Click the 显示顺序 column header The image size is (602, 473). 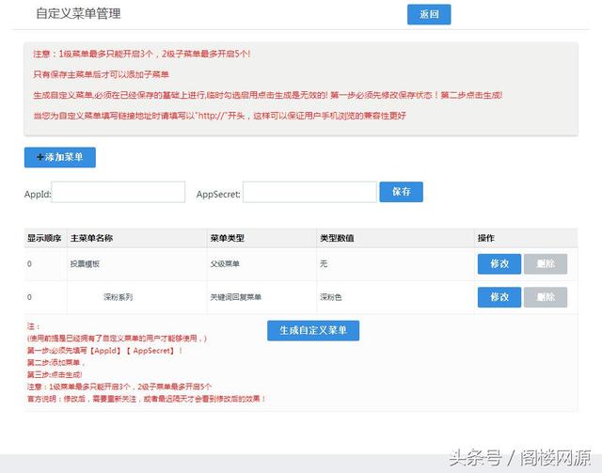pos(44,239)
